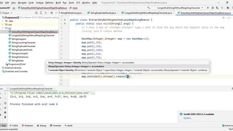Click the Build project hammer icon
The width and height of the screenshot is (233, 131).
(149, 8)
